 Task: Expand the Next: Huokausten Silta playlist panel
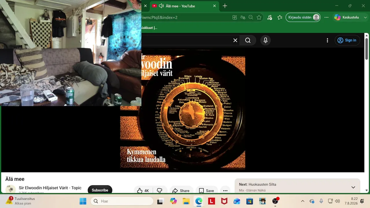(x=353, y=187)
